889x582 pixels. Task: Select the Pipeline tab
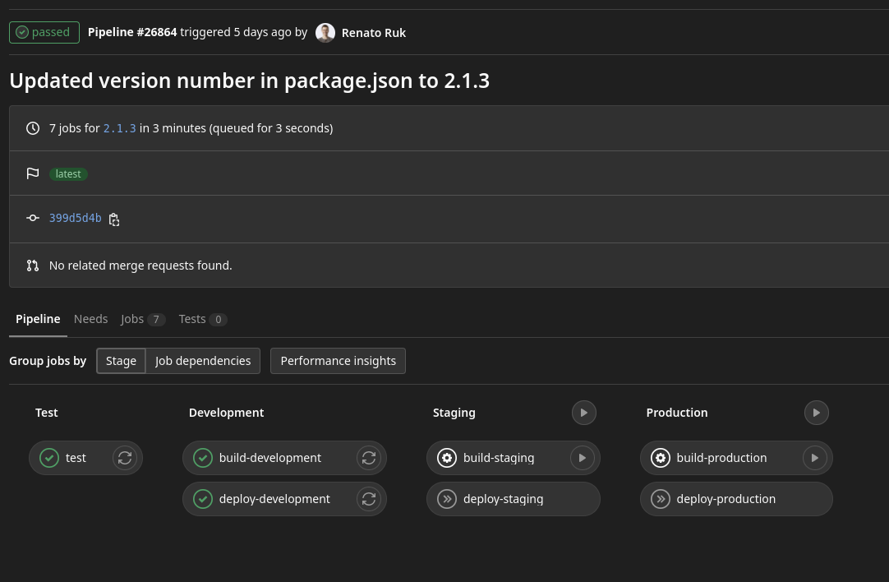pos(38,319)
